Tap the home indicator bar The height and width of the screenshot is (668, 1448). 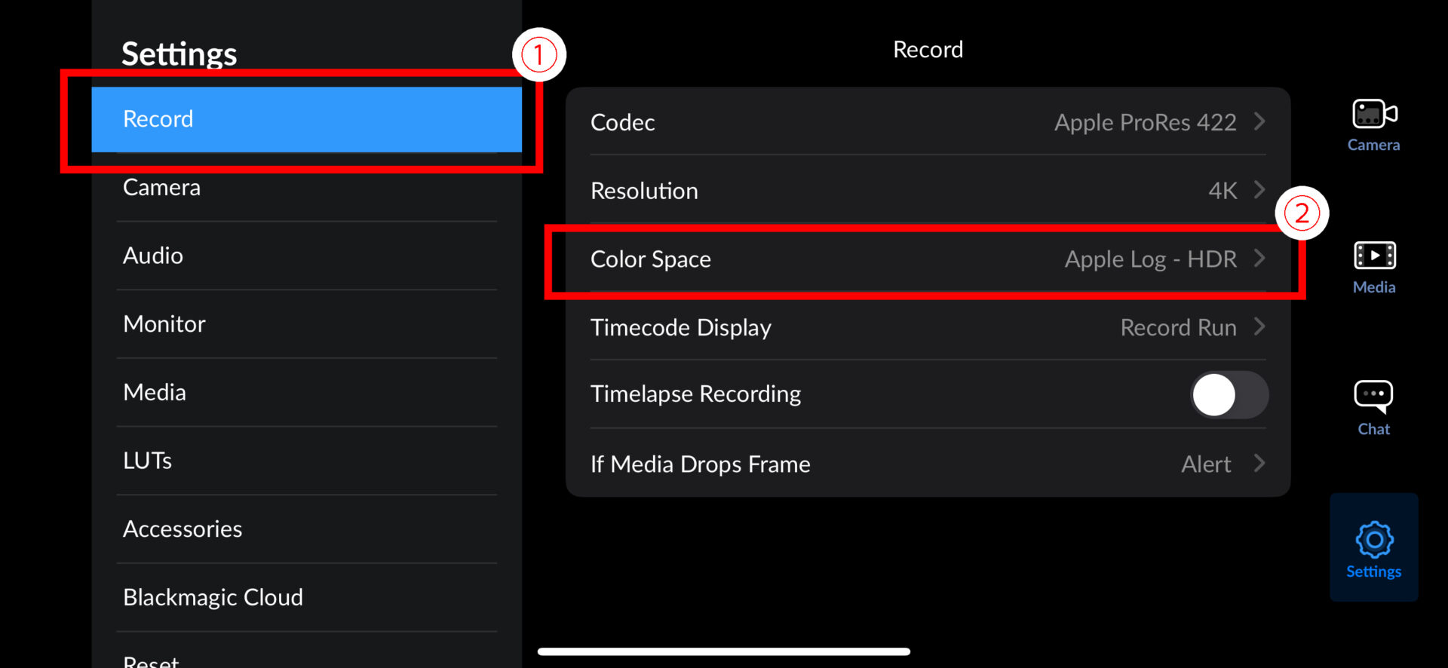pos(723,651)
